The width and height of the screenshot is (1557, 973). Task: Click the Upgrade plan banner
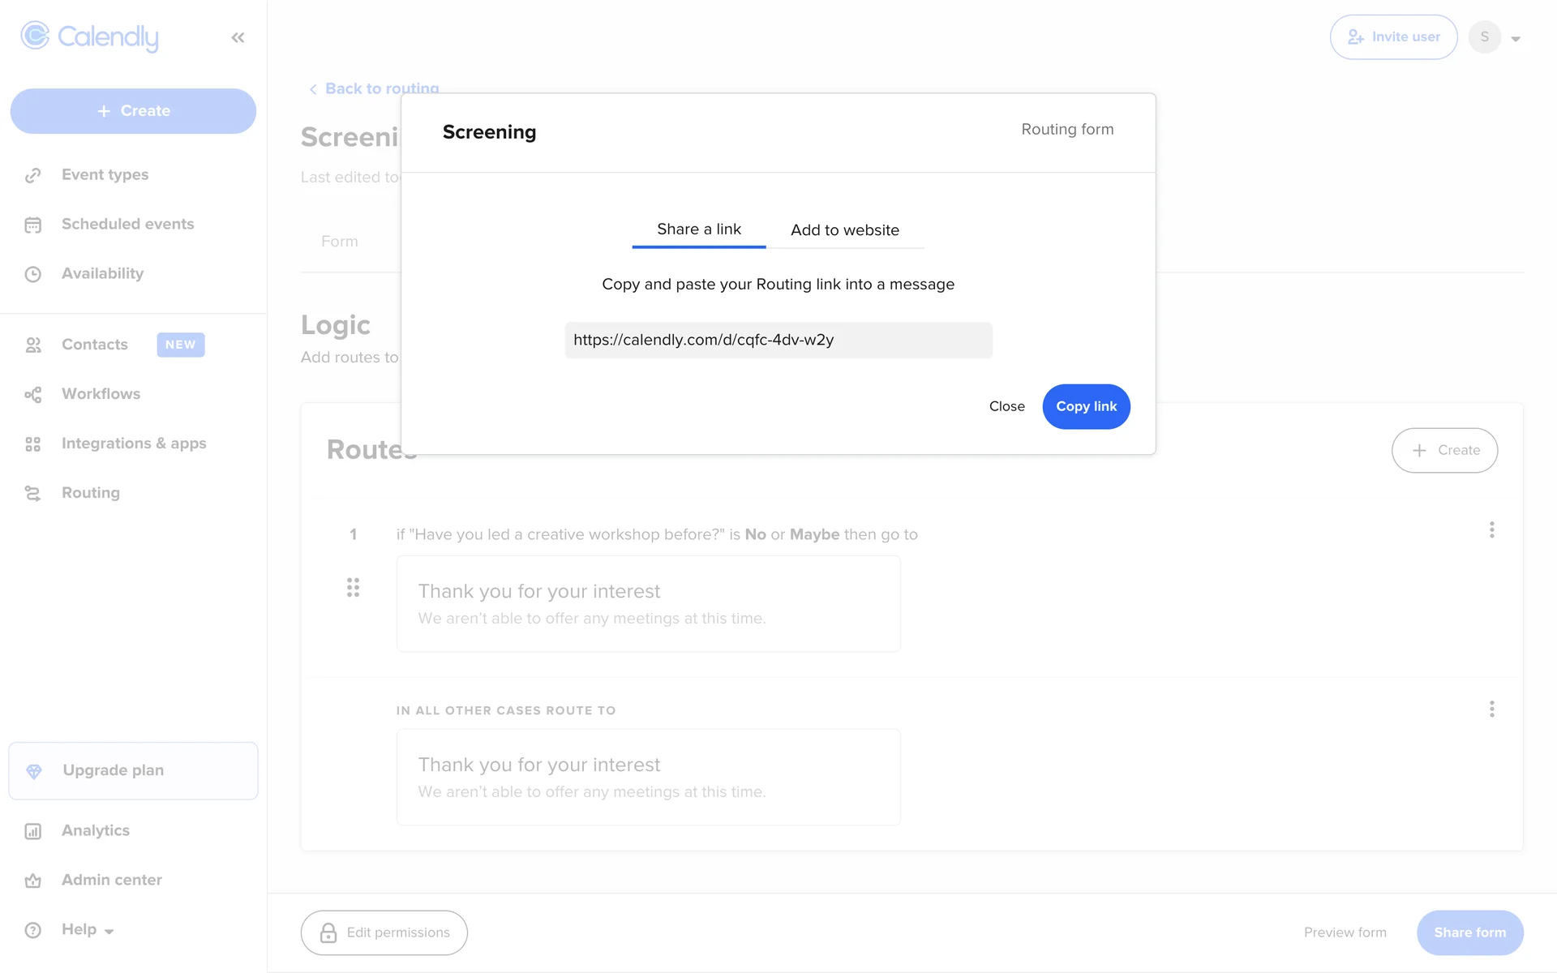pos(133,770)
